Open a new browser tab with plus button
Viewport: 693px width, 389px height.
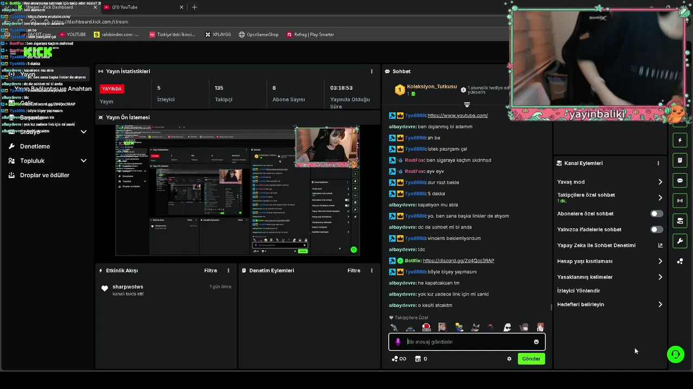point(194,7)
